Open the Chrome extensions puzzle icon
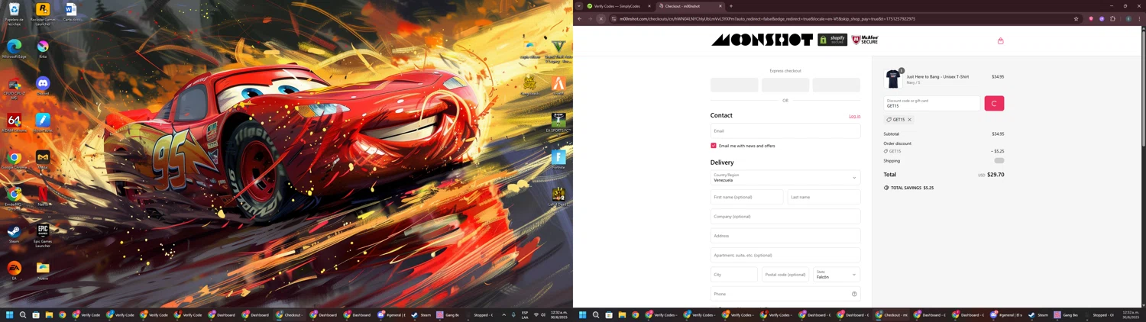The width and height of the screenshot is (1146, 322). coord(1112,19)
